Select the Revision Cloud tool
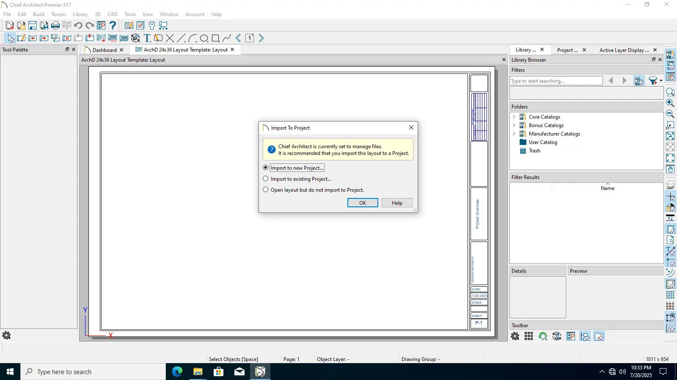The height and width of the screenshot is (380, 677). 158,38
